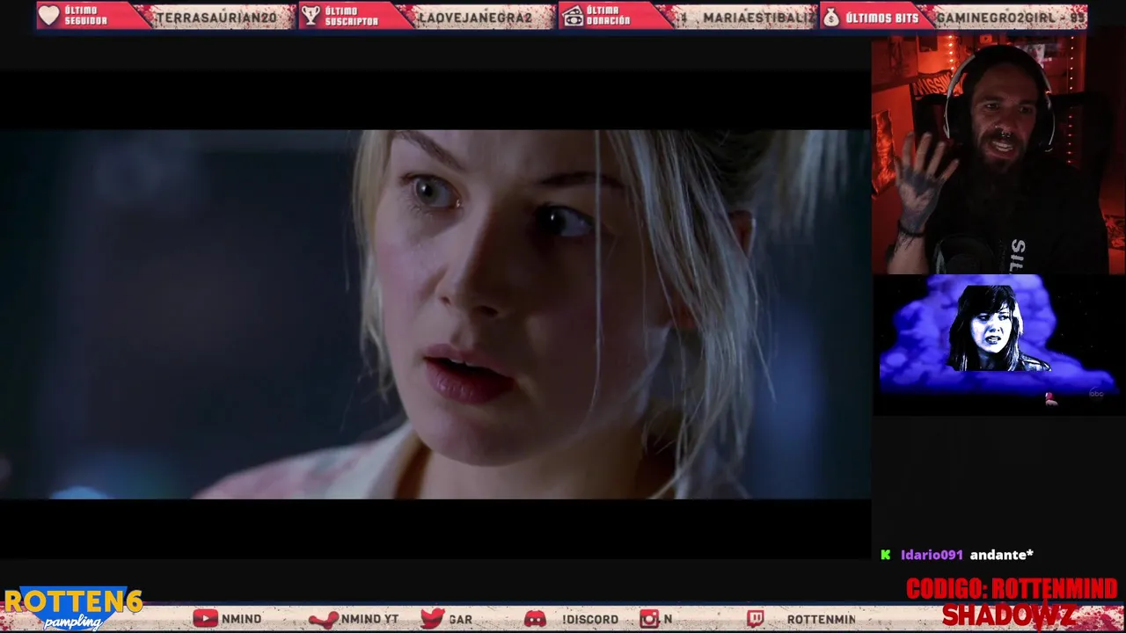This screenshot has height=633, width=1126.
Task: Click the Twitch logo icon
Action: pos(756,619)
